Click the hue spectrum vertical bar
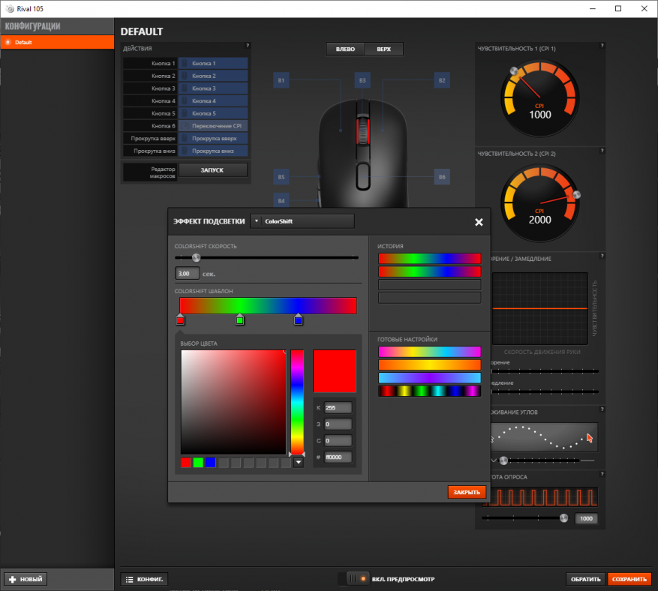Image resolution: width=658 pixels, height=591 pixels. coord(297,401)
